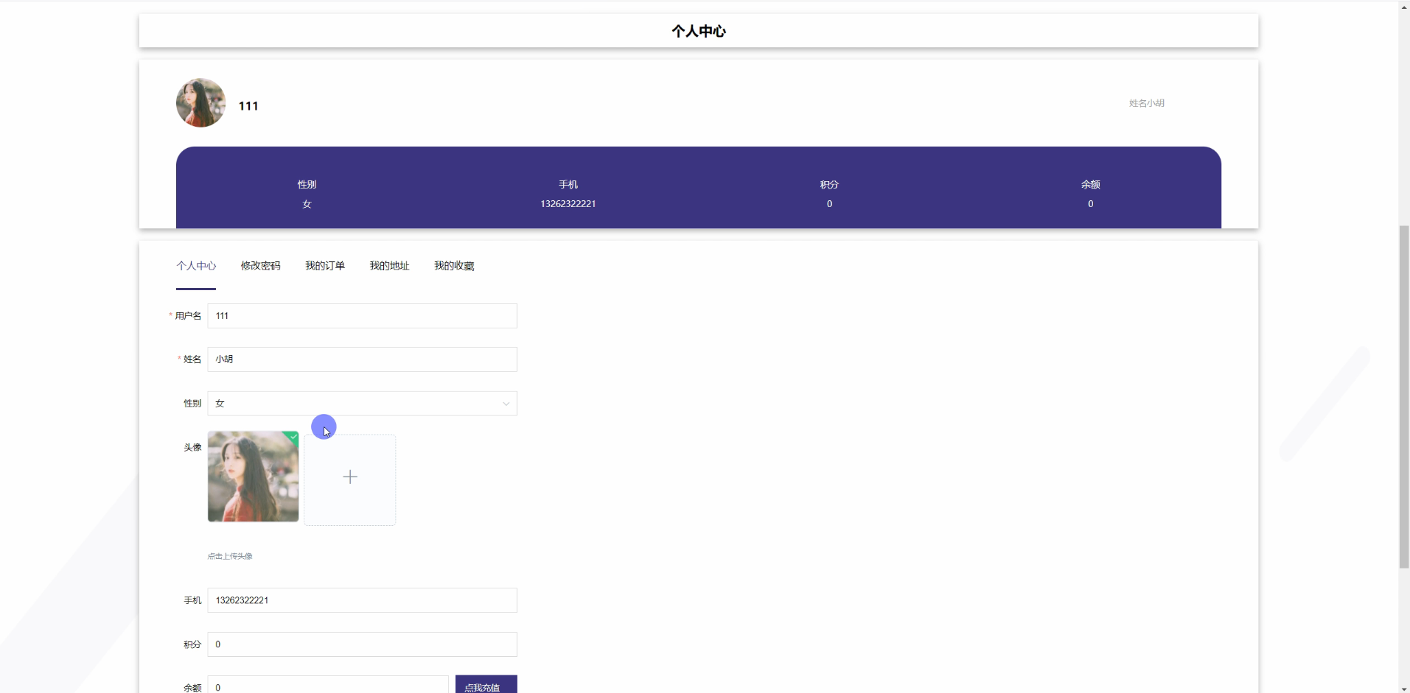Image resolution: width=1410 pixels, height=693 pixels.
Task: Focus the 积分 input field
Action: (362, 644)
